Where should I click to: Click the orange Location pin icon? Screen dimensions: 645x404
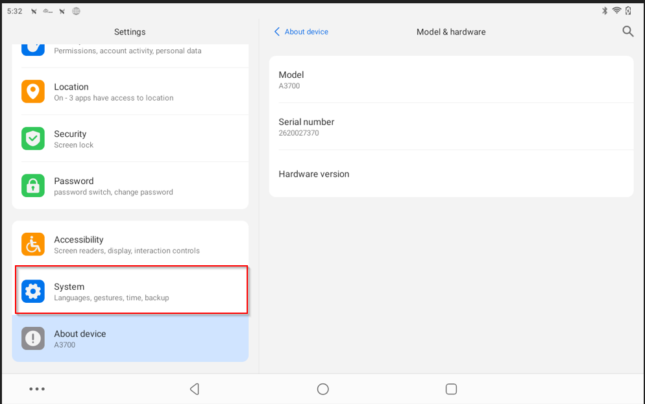tap(33, 91)
